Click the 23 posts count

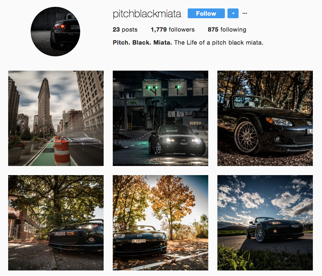click(125, 30)
